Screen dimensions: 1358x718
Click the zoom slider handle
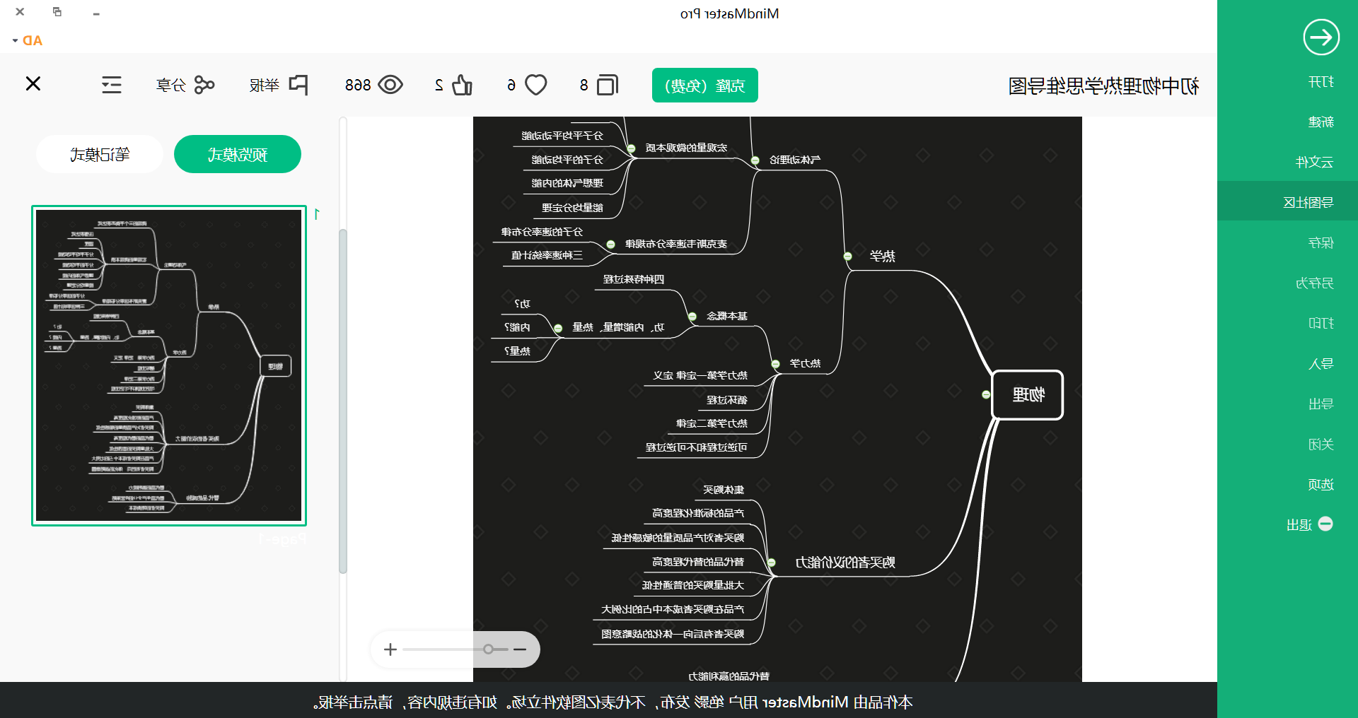pyautogui.click(x=489, y=649)
